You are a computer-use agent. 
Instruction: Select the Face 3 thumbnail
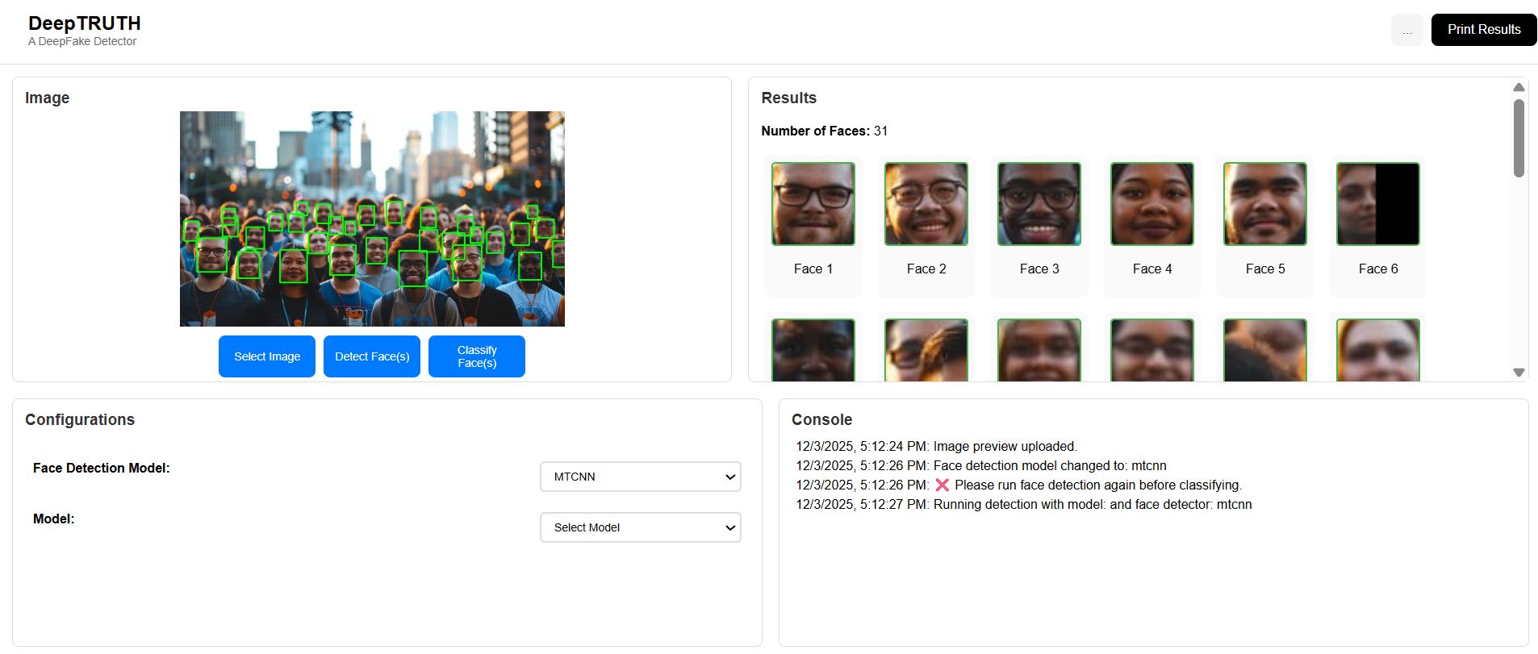[1039, 204]
